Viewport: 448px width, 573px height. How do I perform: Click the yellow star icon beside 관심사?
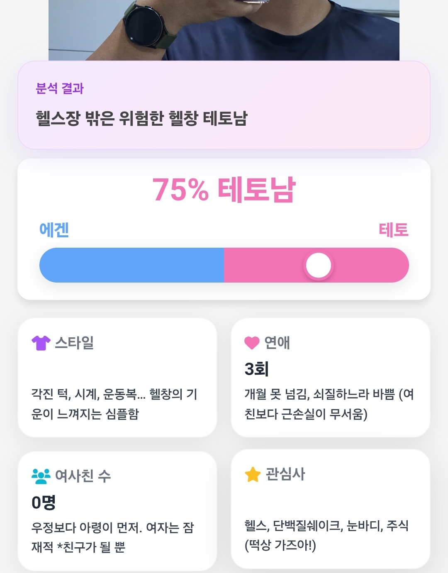[253, 474]
